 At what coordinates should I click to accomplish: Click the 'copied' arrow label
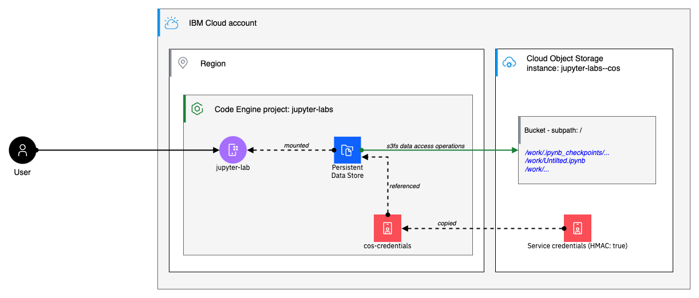(x=447, y=223)
